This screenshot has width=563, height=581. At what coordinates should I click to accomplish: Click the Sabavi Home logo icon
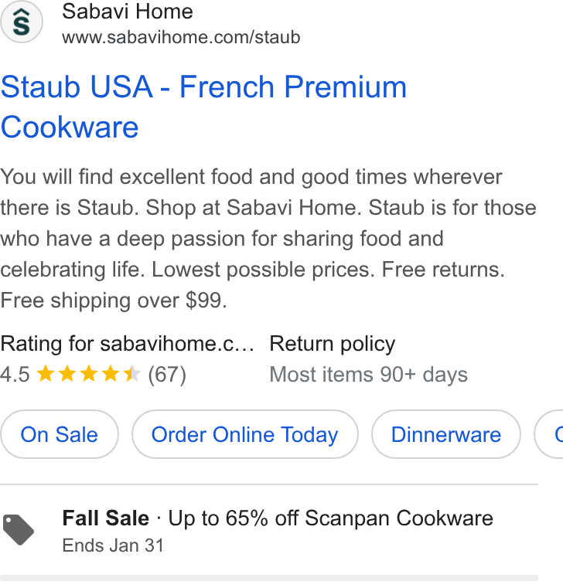(x=22, y=22)
